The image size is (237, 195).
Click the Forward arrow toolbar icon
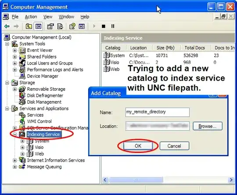pos(16,26)
